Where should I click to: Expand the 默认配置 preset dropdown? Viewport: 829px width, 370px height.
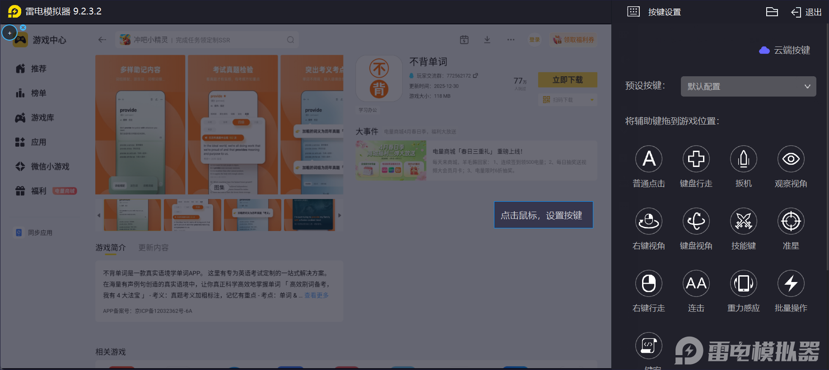(749, 86)
